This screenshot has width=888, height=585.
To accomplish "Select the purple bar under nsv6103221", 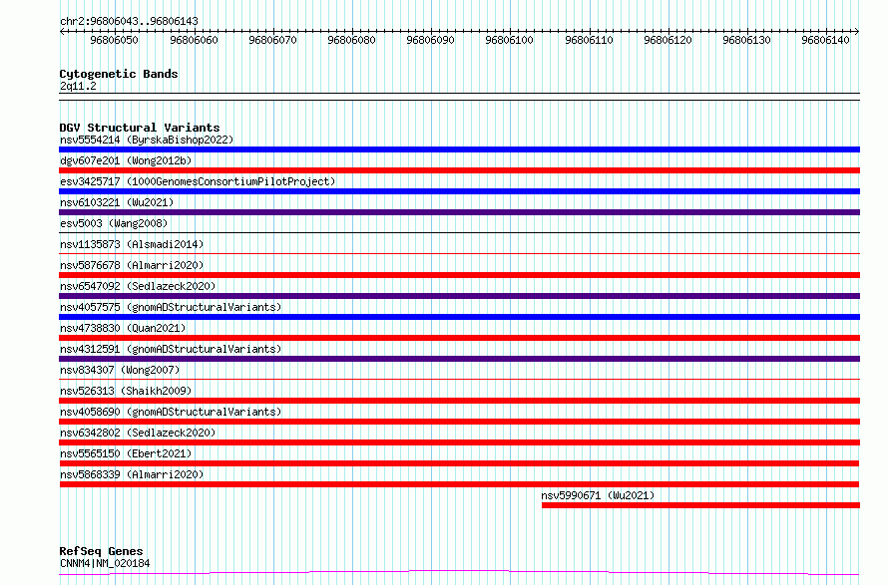I will coord(459,212).
